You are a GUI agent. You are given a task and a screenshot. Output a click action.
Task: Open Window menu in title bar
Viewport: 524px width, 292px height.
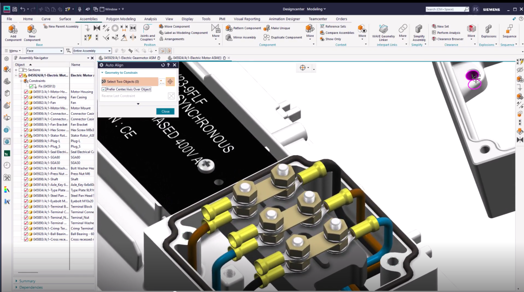112,9
